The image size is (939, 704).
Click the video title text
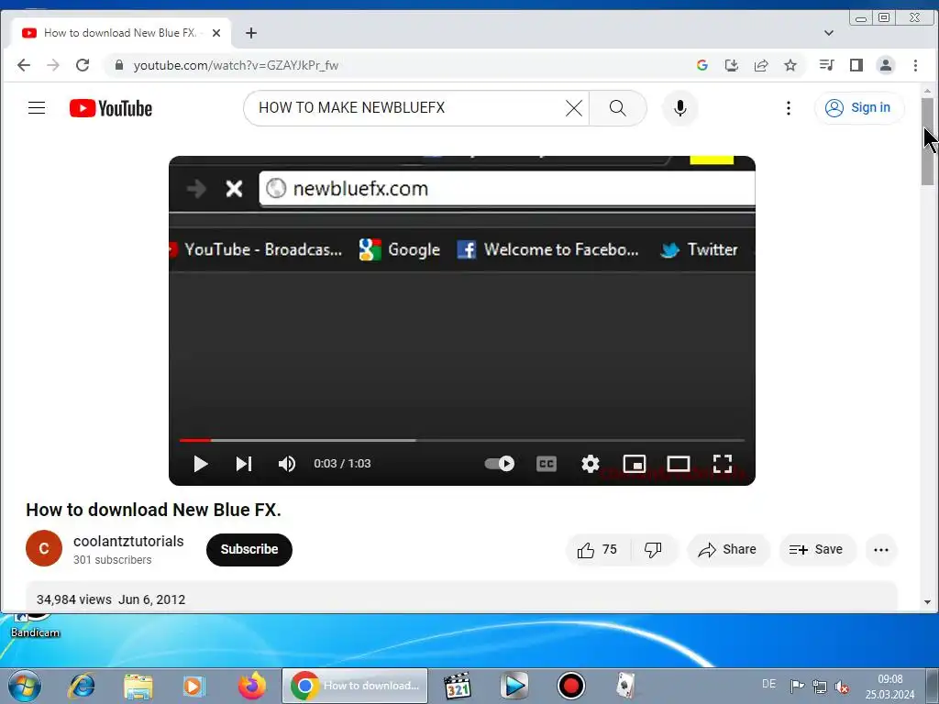153,510
